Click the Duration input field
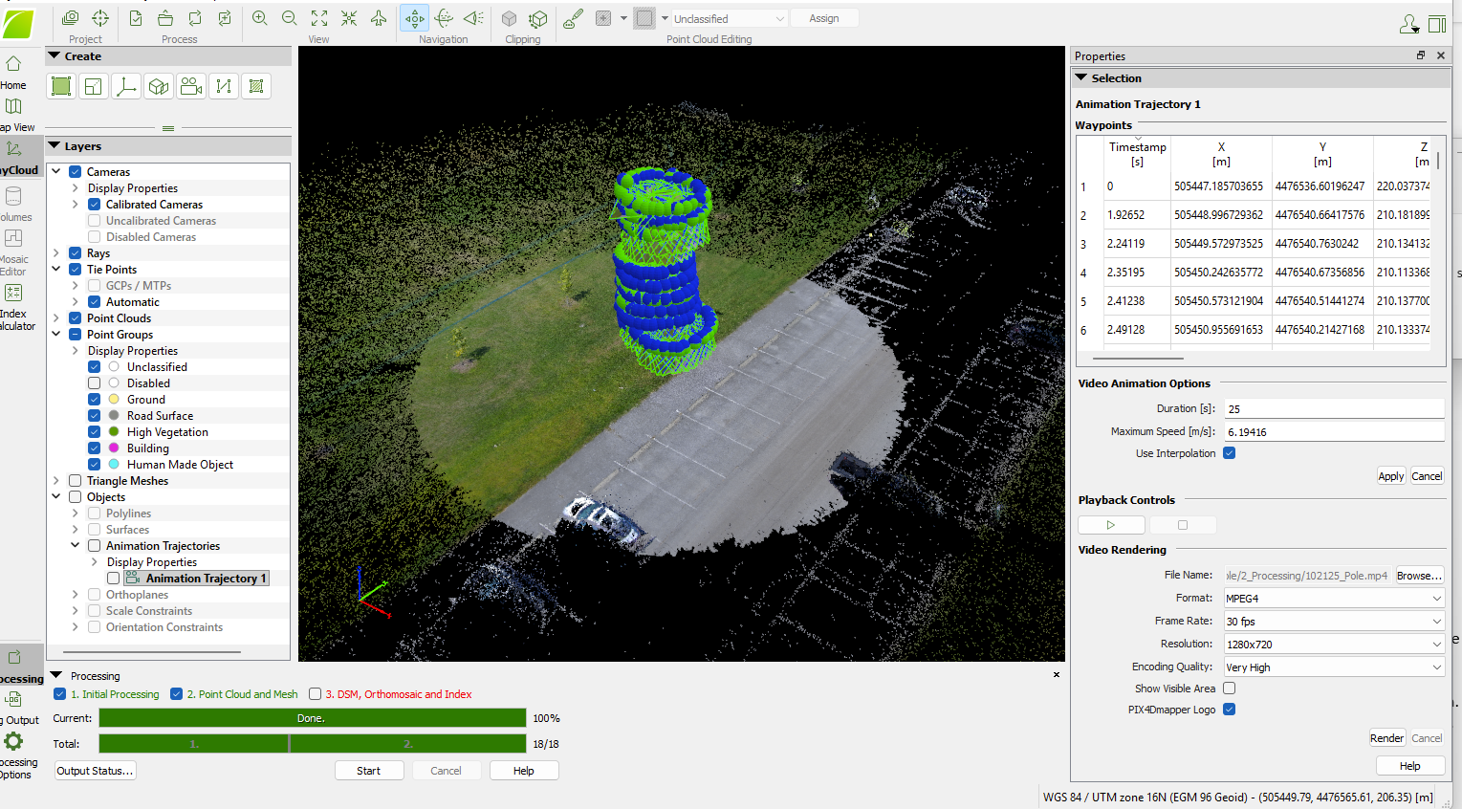Screen dimensions: 1462x809 pos(1333,408)
